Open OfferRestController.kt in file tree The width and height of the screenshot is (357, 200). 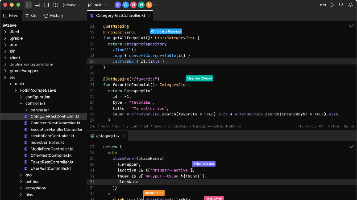(51, 155)
